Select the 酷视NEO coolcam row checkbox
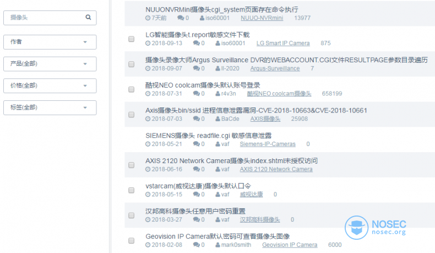Viewport: 435px width, 253px height. 131,89
